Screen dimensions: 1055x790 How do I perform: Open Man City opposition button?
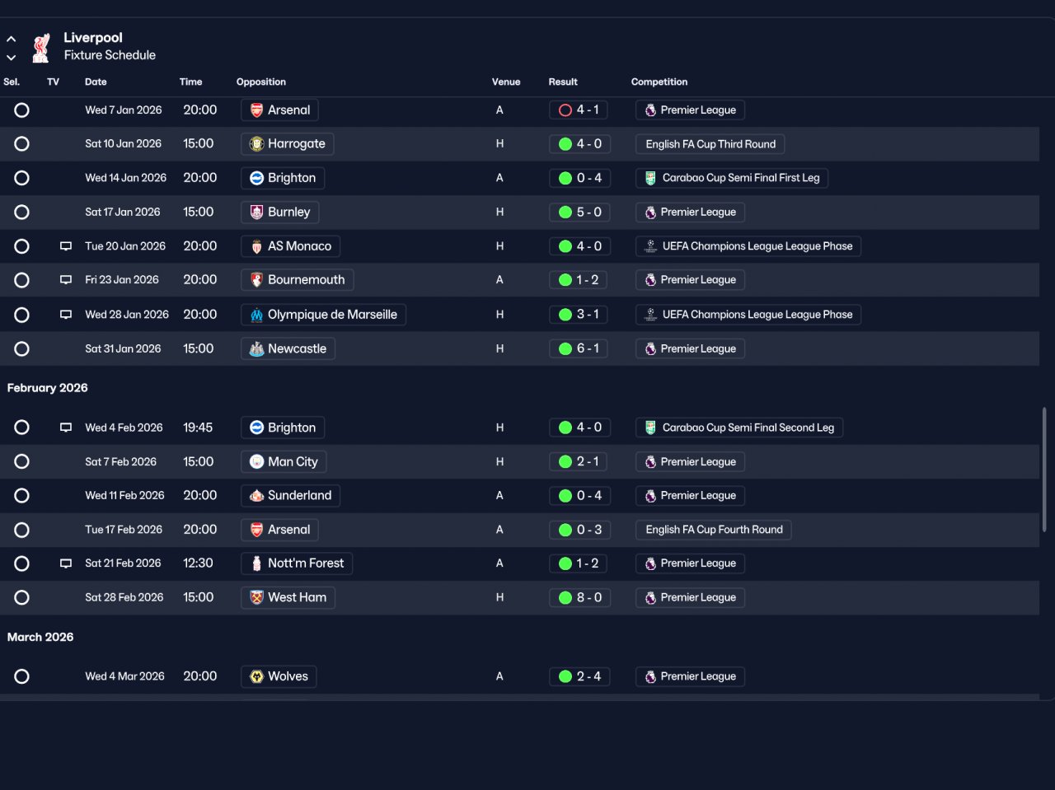tap(284, 462)
